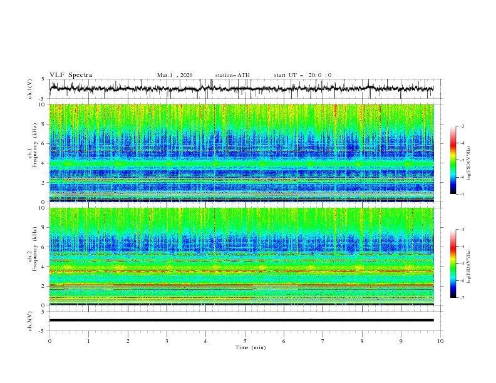Select the ch.1 color bar 'log(PSD)(V²/Hz)' label
The image size is (496, 383).
tap(468, 163)
